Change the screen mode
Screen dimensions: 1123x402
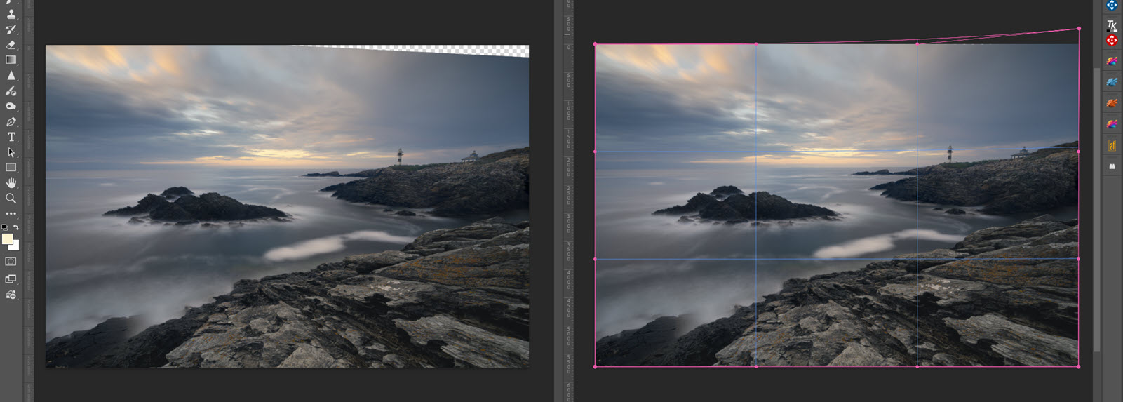pos(11,279)
